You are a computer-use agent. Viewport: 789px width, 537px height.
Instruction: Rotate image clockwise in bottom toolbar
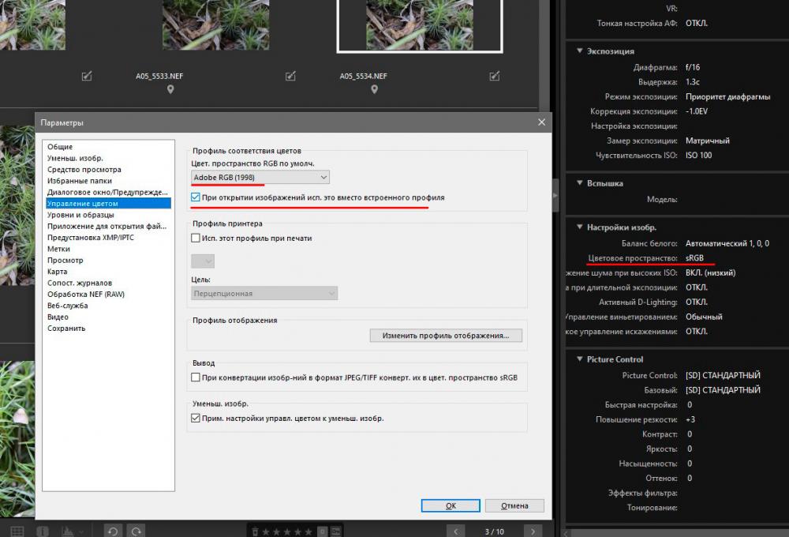pyautogui.click(x=136, y=531)
